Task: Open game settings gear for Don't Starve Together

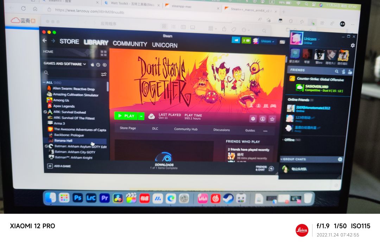Action: [253, 119]
